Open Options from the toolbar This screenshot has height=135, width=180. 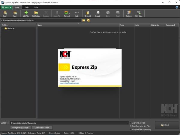tap(129, 14)
